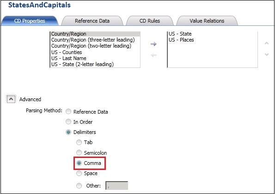Screen dimensions: 275x194
Task: Click the right arrow to add reference data
Action: (x=153, y=44)
